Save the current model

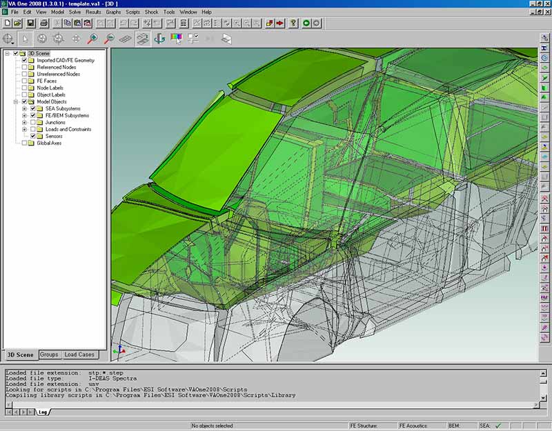[30, 23]
